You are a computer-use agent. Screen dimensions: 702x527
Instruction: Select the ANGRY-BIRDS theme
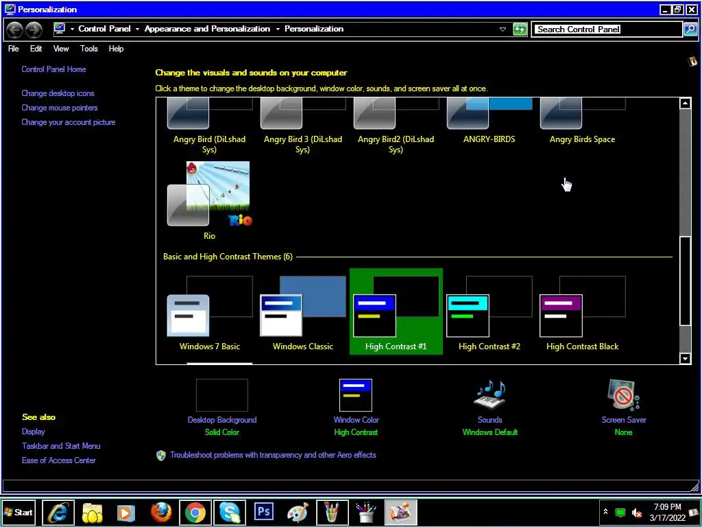click(489, 121)
